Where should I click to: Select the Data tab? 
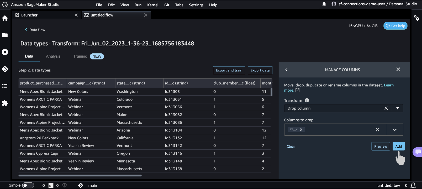29,56
